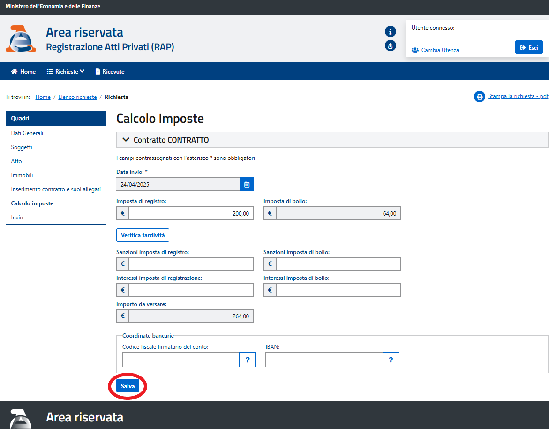
Task: Click the Calcolo Imposte page heading
Action: coord(160,119)
